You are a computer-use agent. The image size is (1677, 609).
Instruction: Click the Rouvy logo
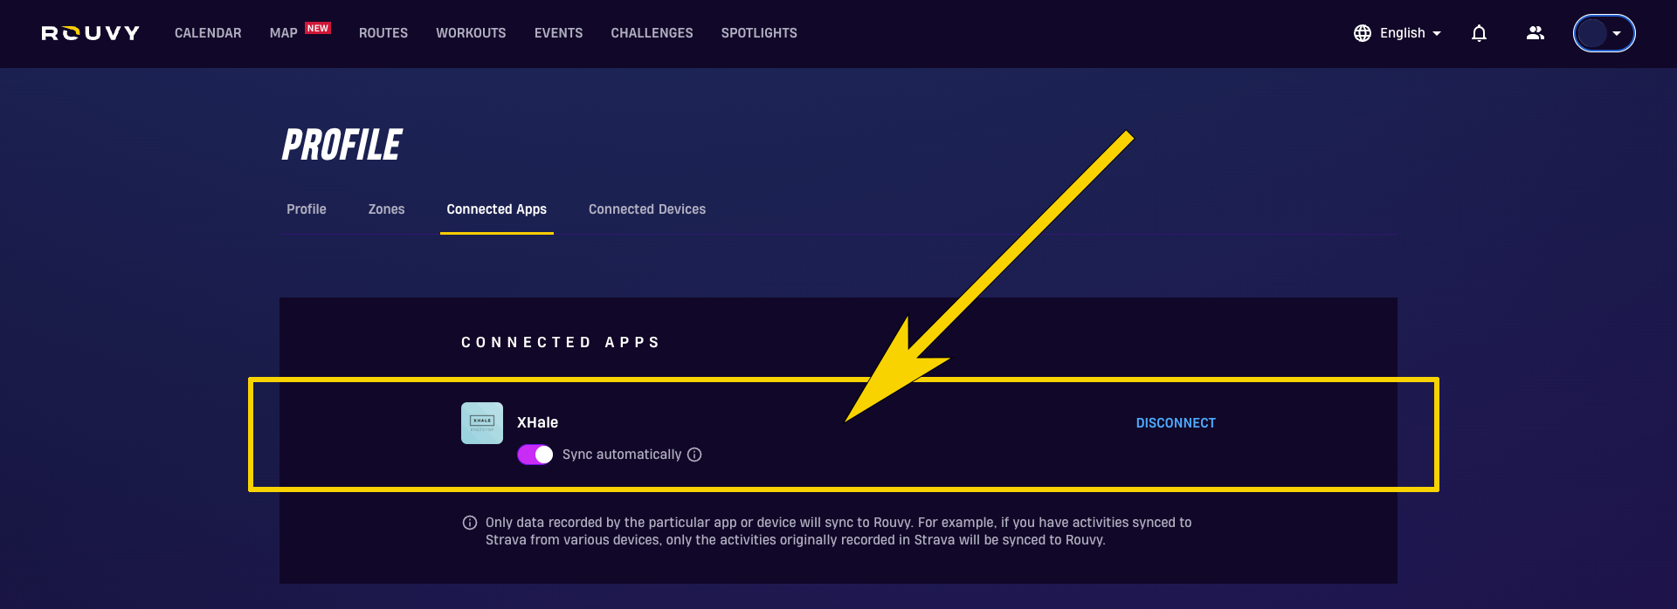pyautogui.click(x=91, y=33)
